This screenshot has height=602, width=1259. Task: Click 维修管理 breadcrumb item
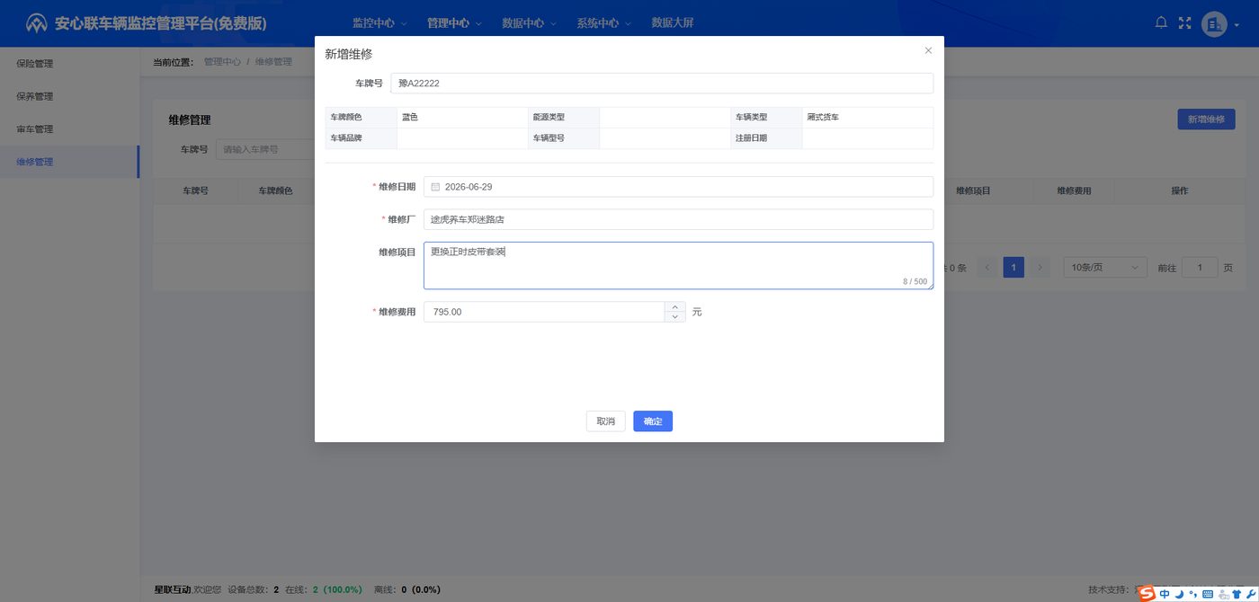pos(273,62)
